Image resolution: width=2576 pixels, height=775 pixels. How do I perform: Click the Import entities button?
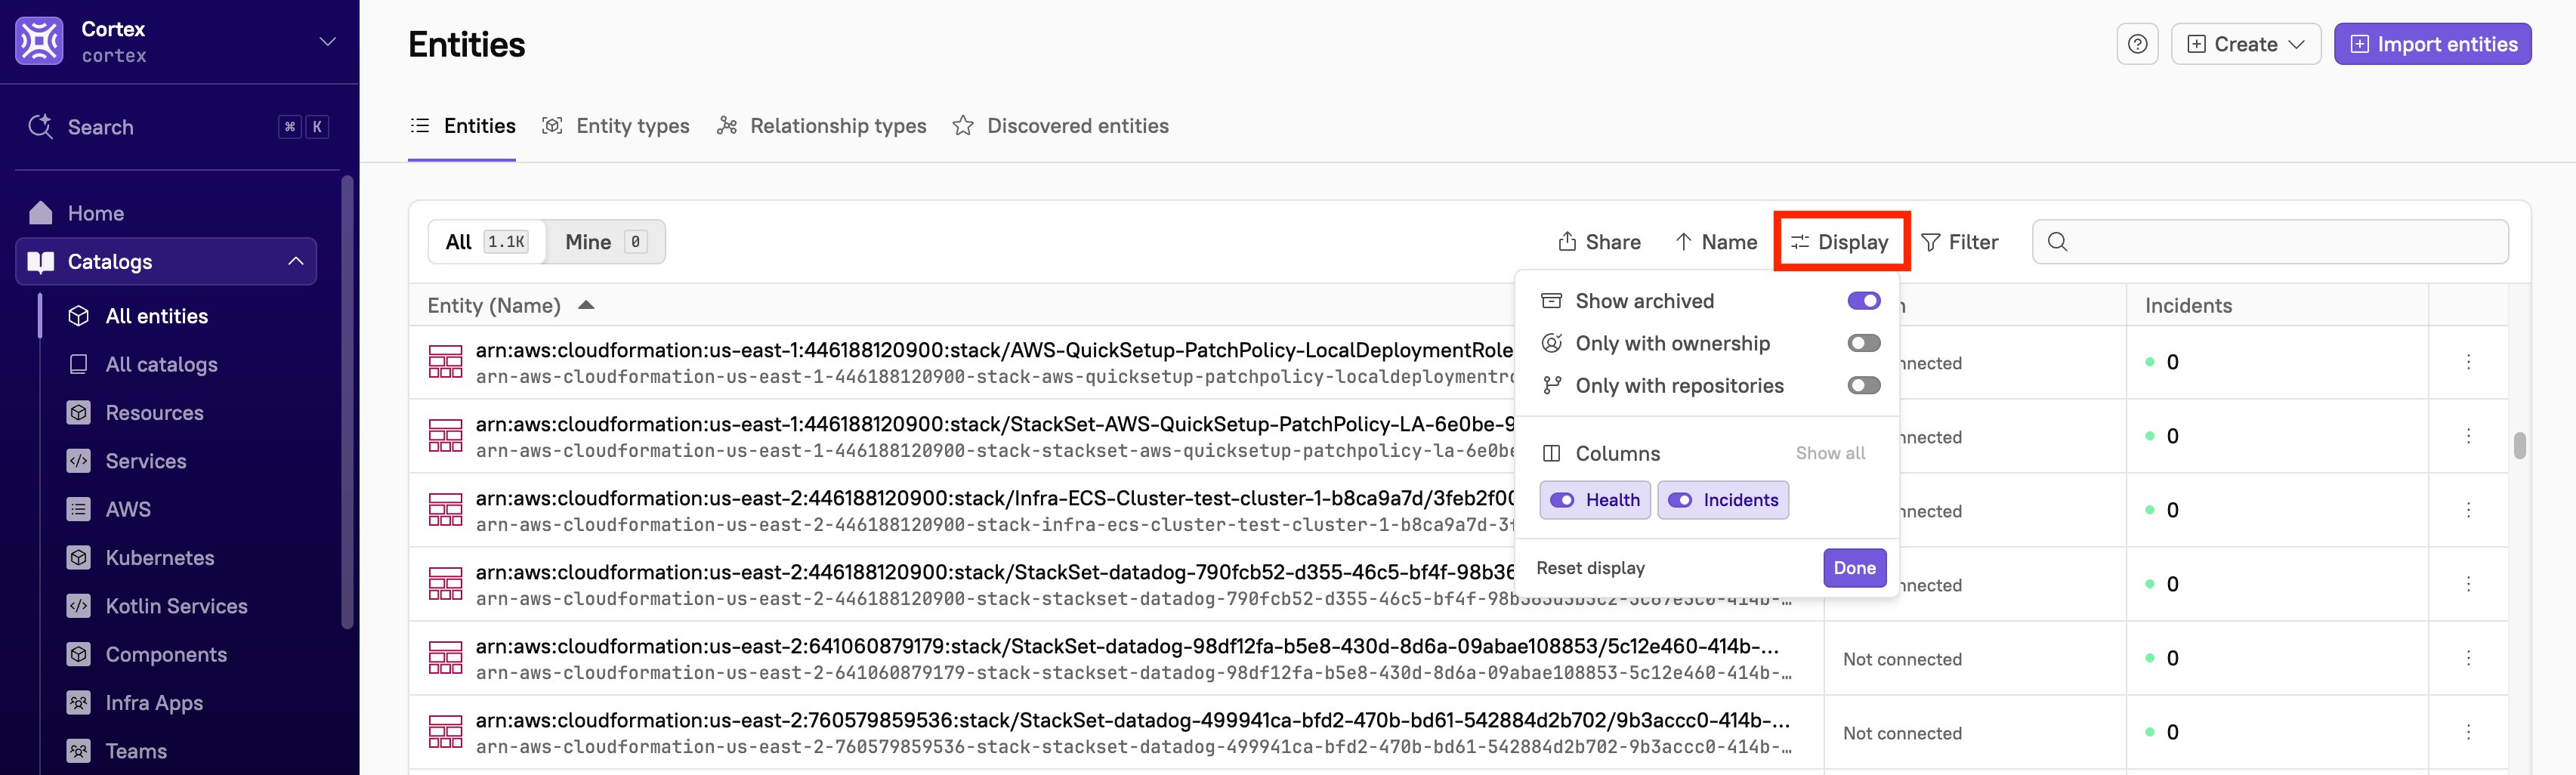click(x=2432, y=44)
